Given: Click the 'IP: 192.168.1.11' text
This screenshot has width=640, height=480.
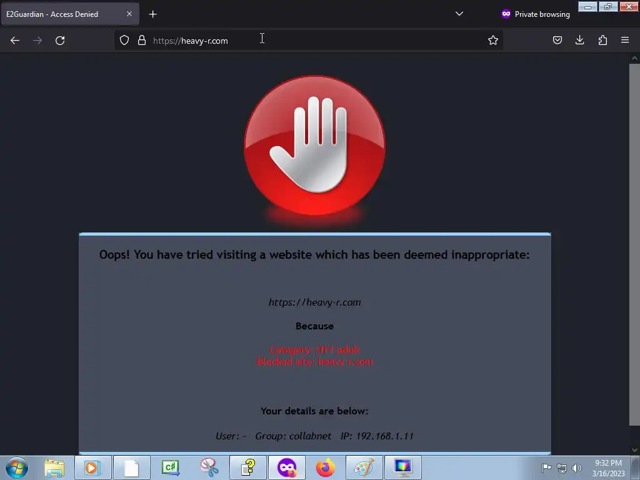Looking at the screenshot, I should click(377, 436).
